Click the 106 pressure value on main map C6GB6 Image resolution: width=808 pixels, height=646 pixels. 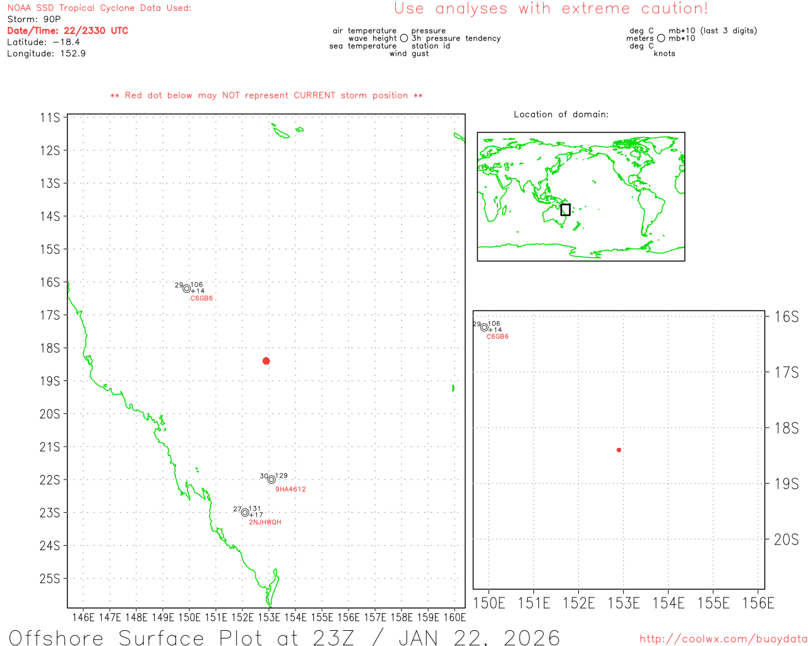(197, 285)
